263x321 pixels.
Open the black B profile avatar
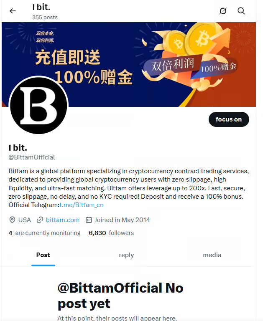[x=38, y=106]
